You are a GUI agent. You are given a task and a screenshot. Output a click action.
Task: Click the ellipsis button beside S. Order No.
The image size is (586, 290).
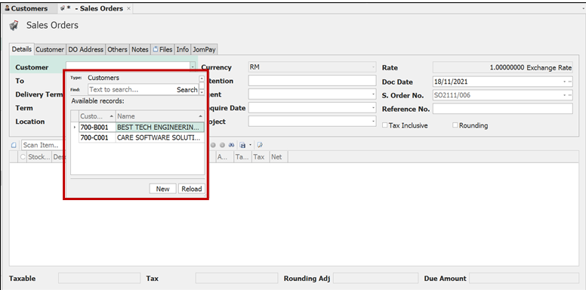[x=570, y=95]
